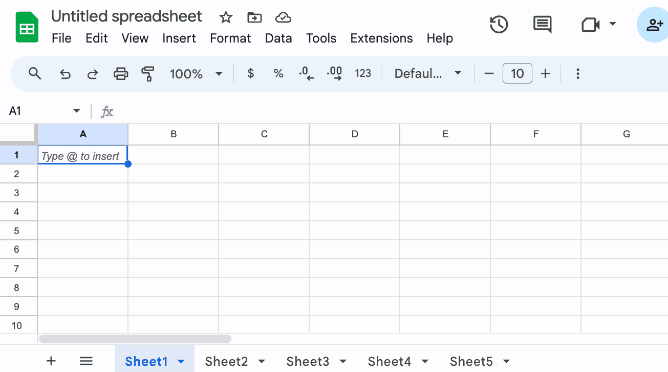Viewport: 668px width, 372px height.
Task: Open the Format menu
Action: click(230, 38)
